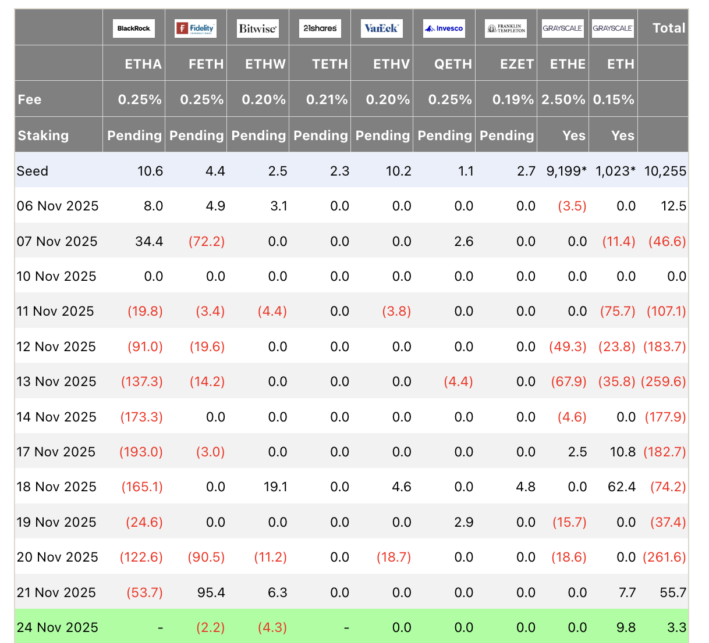Select the 95.4 FETH inflow cell

[212, 592]
